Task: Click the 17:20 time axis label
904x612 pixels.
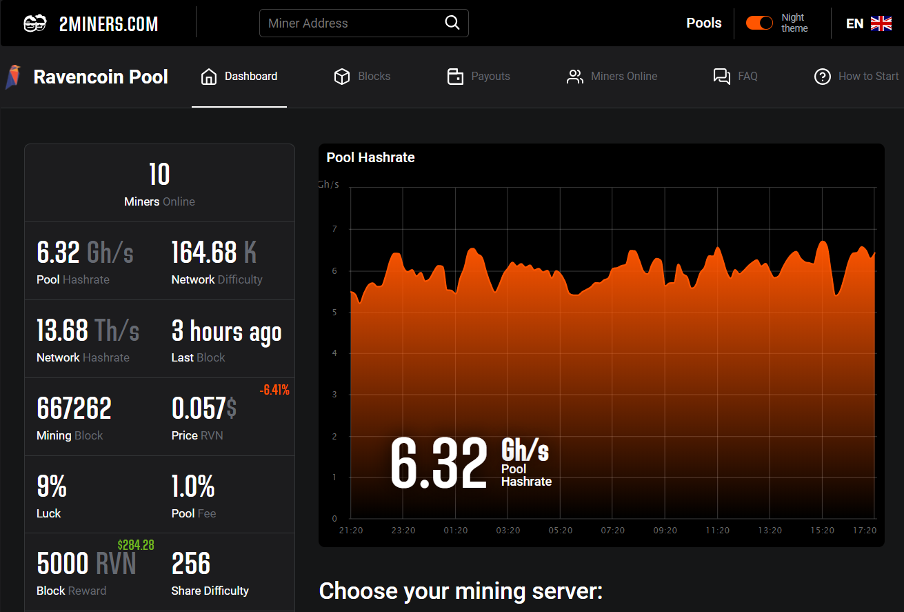Action: [865, 531]
